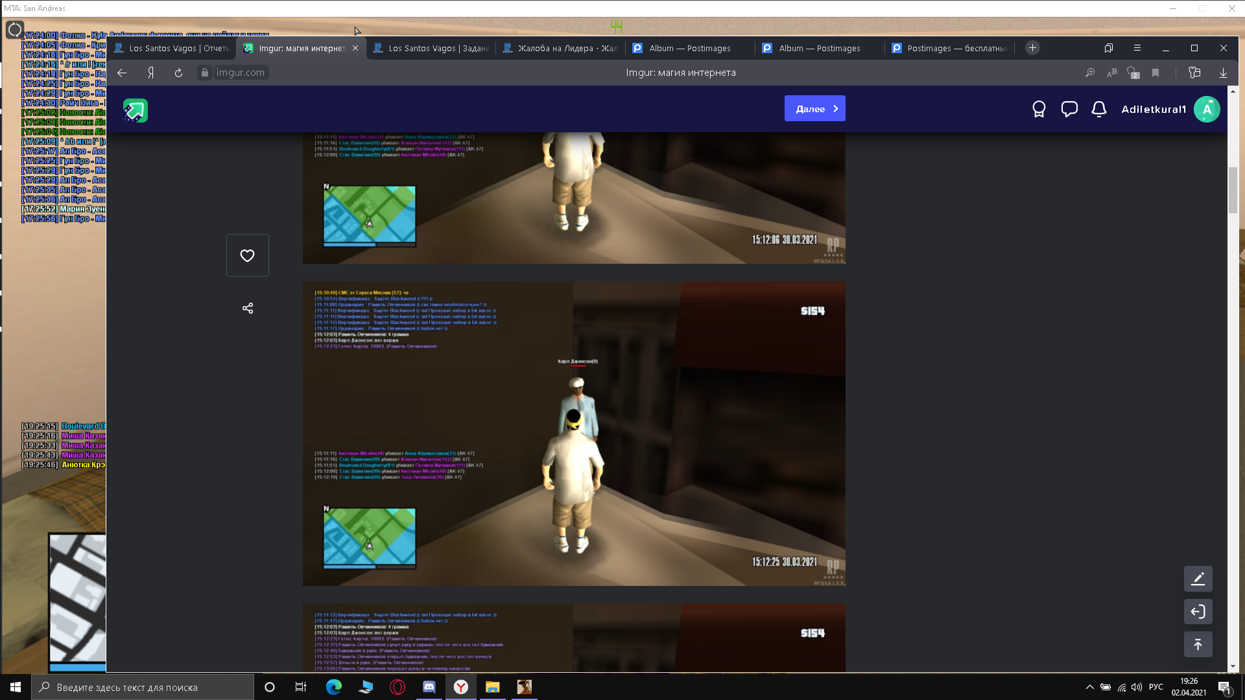Open browser hamburger menu
The width and height of the screenshot is (1245, 700).
point(1137,48)
